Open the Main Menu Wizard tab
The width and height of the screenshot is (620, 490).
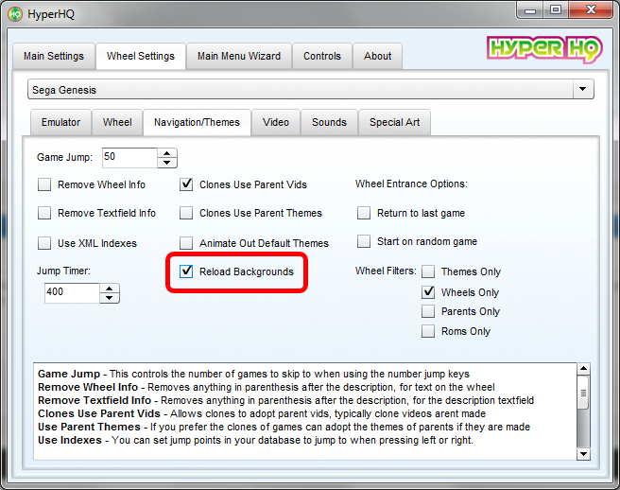pos(239,56)
